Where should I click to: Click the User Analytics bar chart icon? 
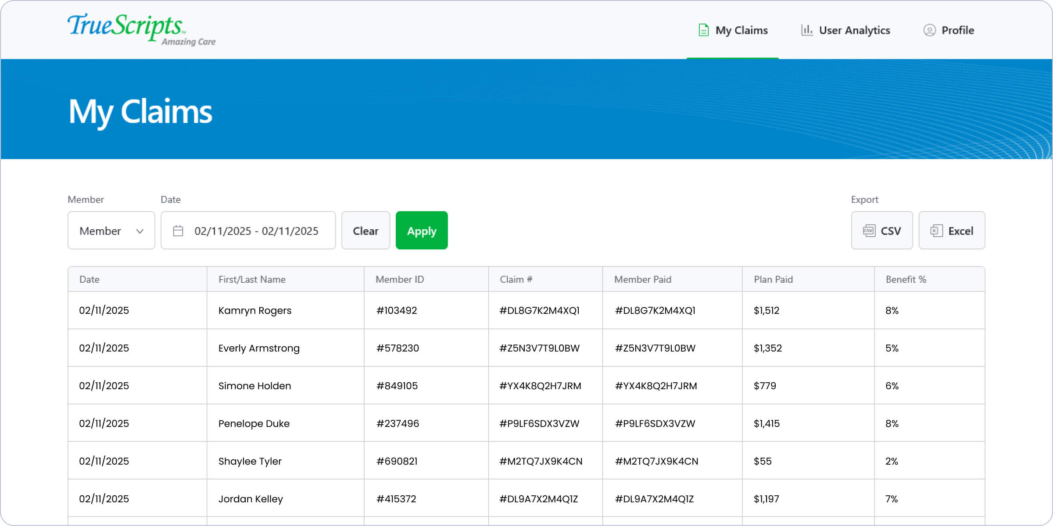point(806,30)
